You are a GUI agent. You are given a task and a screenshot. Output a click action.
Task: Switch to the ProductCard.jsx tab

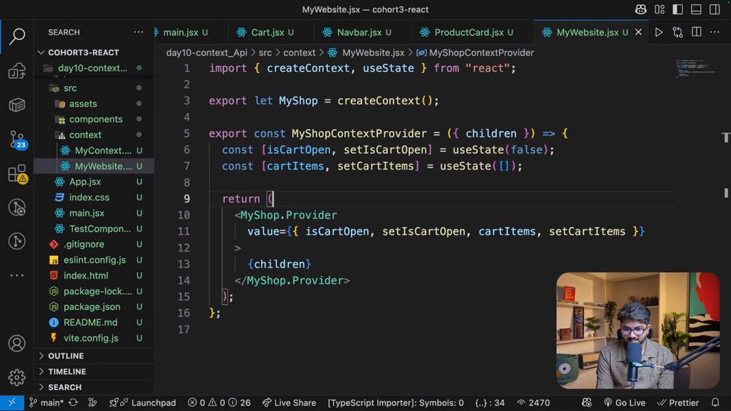click(473, 32)
